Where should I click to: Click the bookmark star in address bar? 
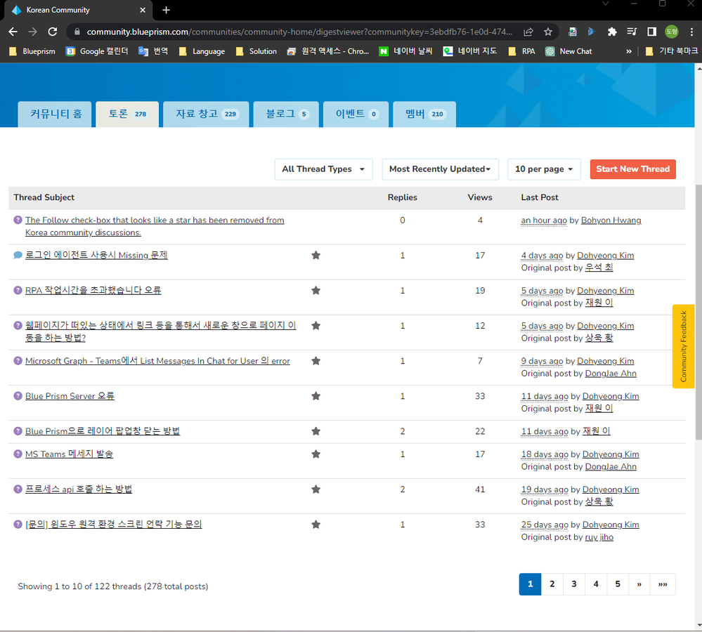pyautogui.click(x=548, y=32)
